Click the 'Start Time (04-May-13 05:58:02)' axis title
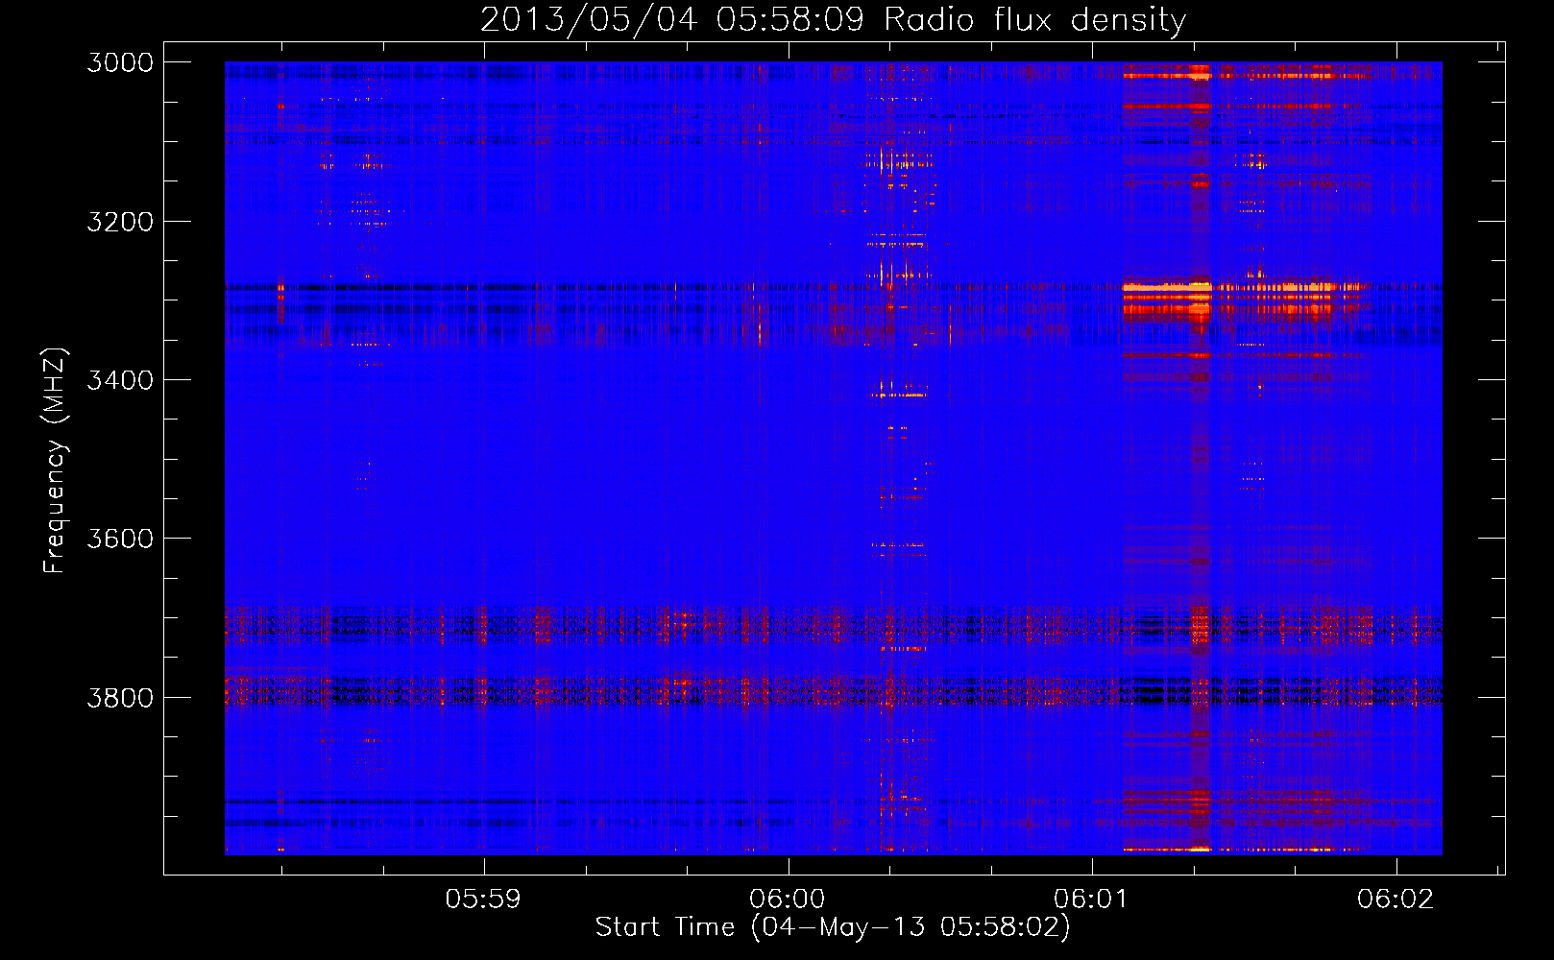The height and width of the screenshot is (960, 1554). coord(833,927)
